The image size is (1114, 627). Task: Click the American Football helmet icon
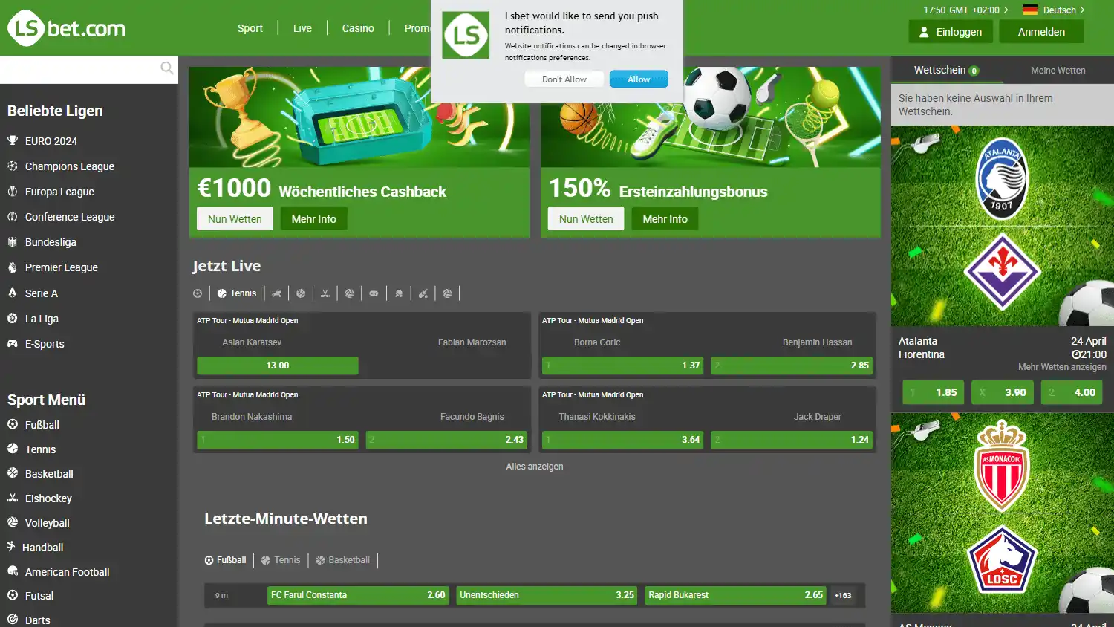13,571
